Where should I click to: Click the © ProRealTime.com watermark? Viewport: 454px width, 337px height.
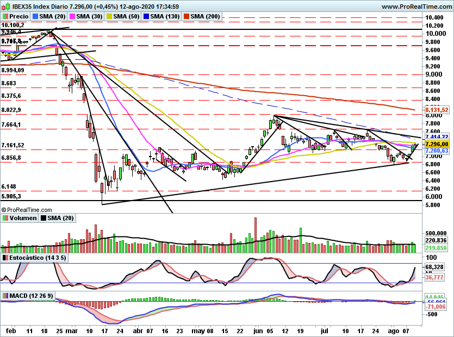coord(27,208)
